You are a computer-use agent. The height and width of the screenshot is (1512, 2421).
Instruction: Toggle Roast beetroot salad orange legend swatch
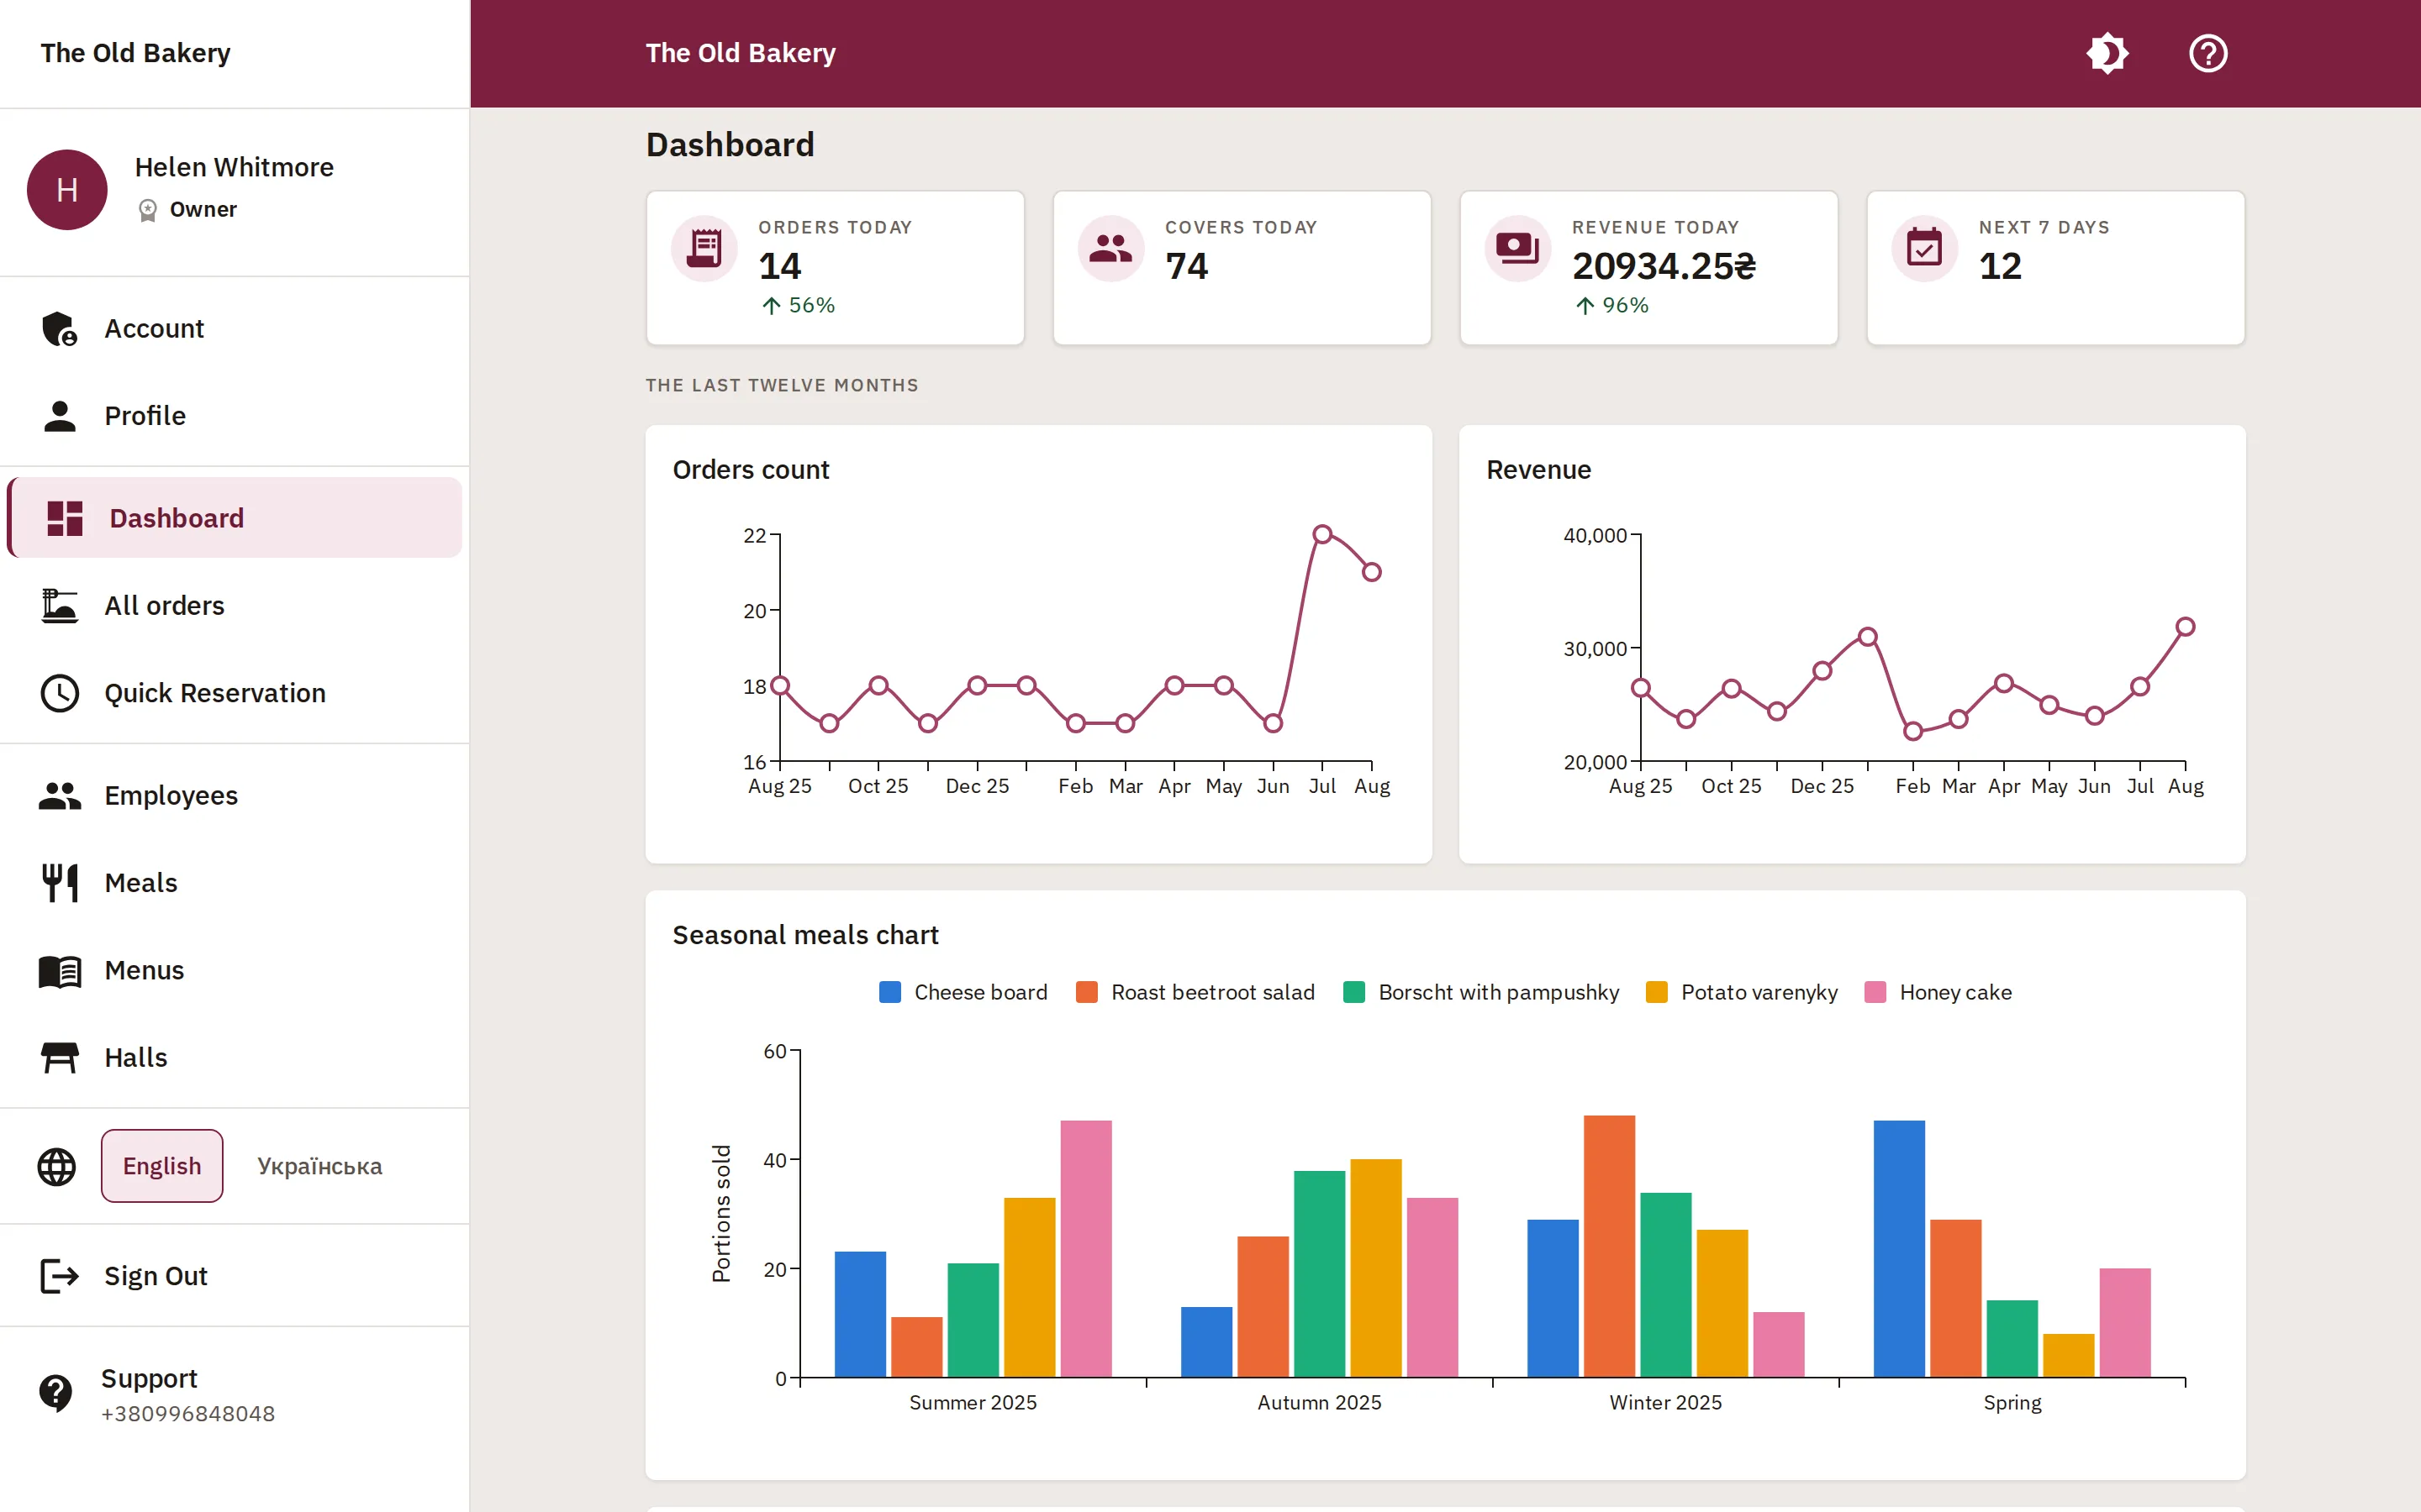[x=1086, y=992]
